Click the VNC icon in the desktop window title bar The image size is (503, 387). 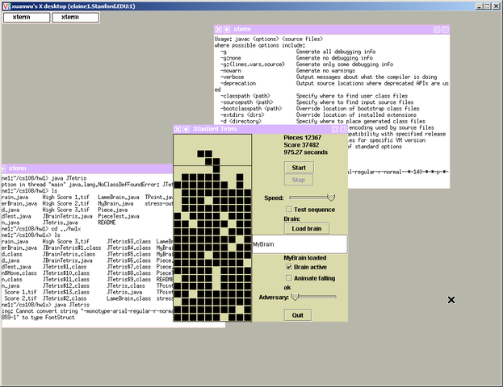[x=6, y=6]
